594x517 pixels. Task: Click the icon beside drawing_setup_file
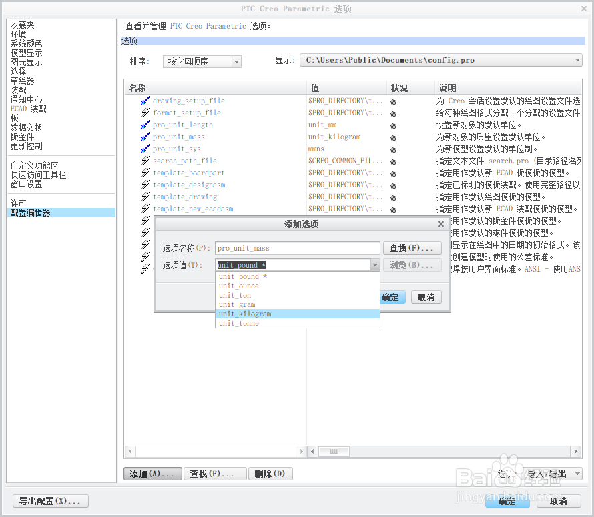pyautogui.click(x=145, y=101)
